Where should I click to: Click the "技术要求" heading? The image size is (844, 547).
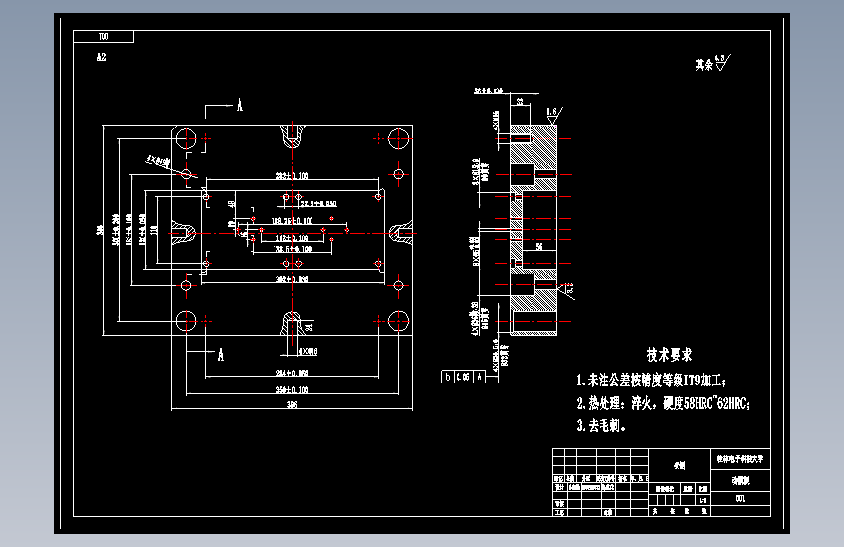pyautogui.click(x=669, y=355)
